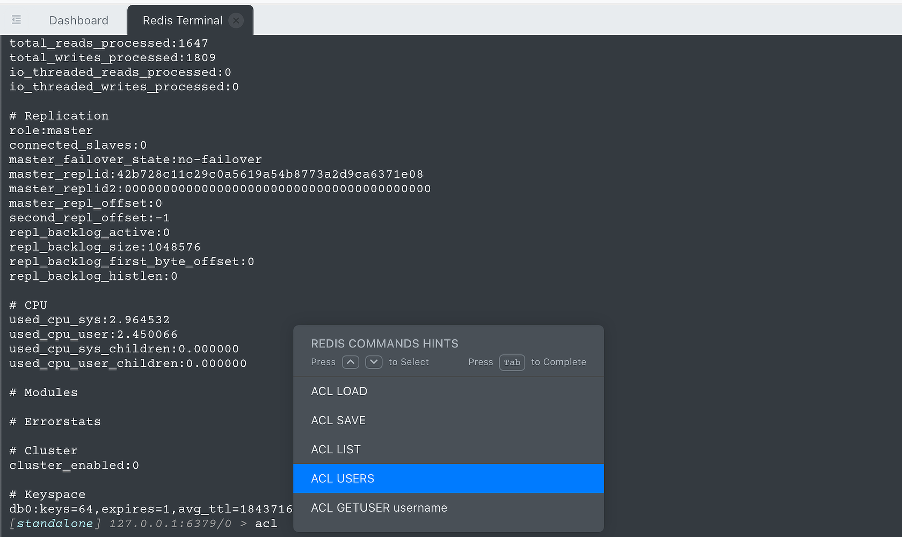
Task: Click the 127.0.0.1:6379/0 prompt address
Action: click(170, 524)
